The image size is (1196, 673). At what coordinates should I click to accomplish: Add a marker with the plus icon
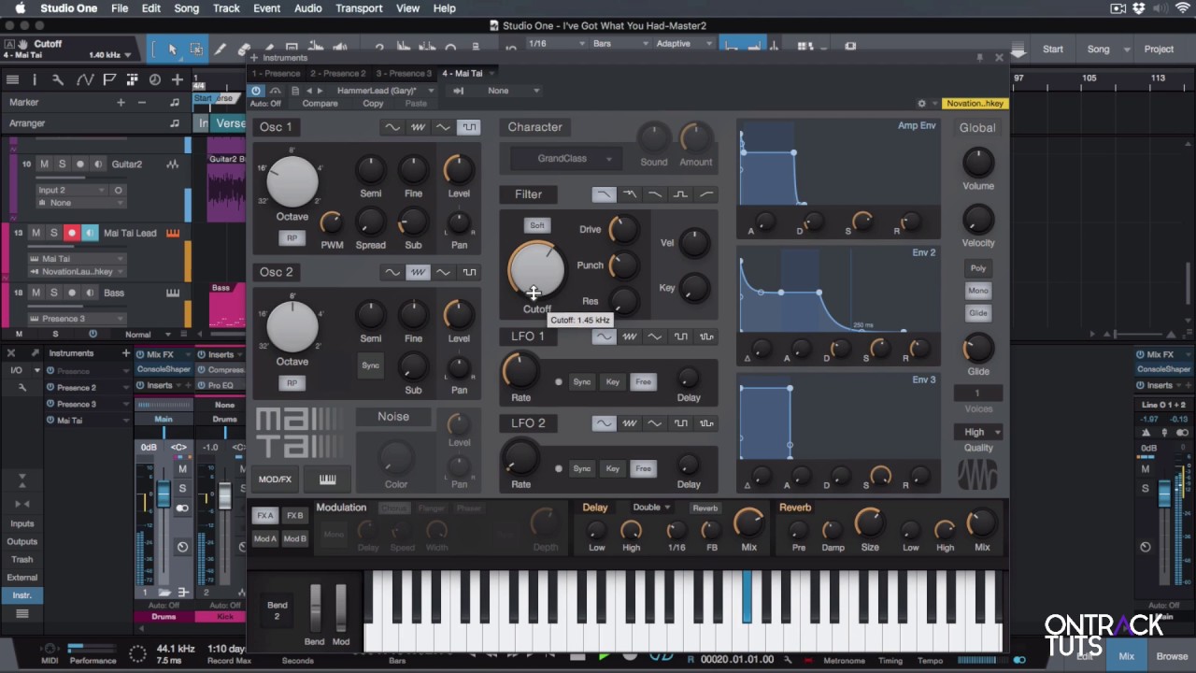click(121, 102)
